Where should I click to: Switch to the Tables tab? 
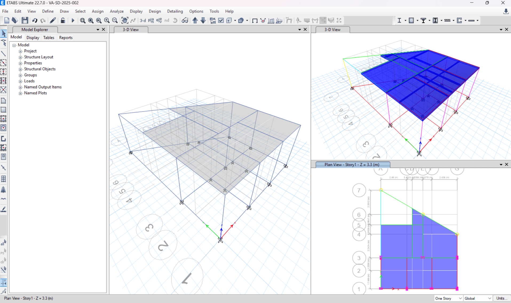coord(49,38)
